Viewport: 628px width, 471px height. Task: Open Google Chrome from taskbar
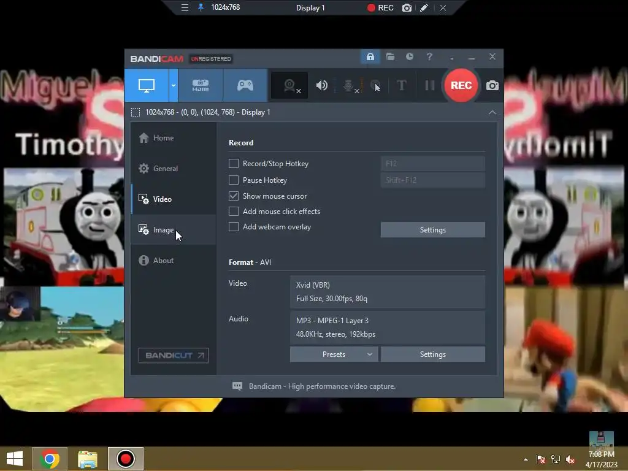click(x=50, y=459)
